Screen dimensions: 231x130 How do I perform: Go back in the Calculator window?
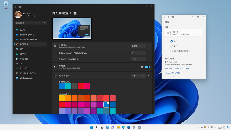pos(164,17)
